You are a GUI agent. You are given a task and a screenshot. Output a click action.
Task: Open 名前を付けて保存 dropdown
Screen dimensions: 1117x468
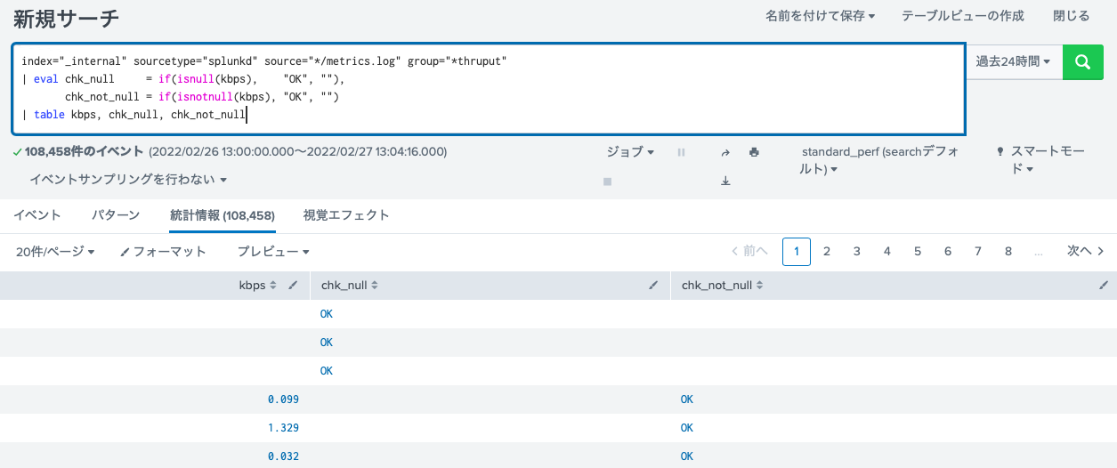[x=820, y=16]
